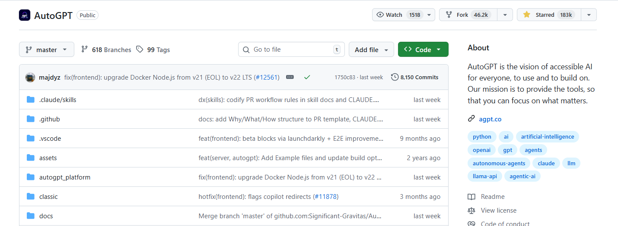Select the claude topic tag
Viewport: 618px width, 226px height.
(546, 164)
